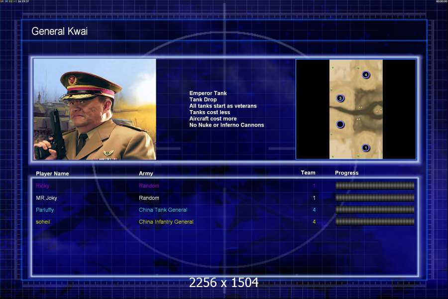Click China Tank General army text
The image size is (448, 299).
[x=163, y=210]
